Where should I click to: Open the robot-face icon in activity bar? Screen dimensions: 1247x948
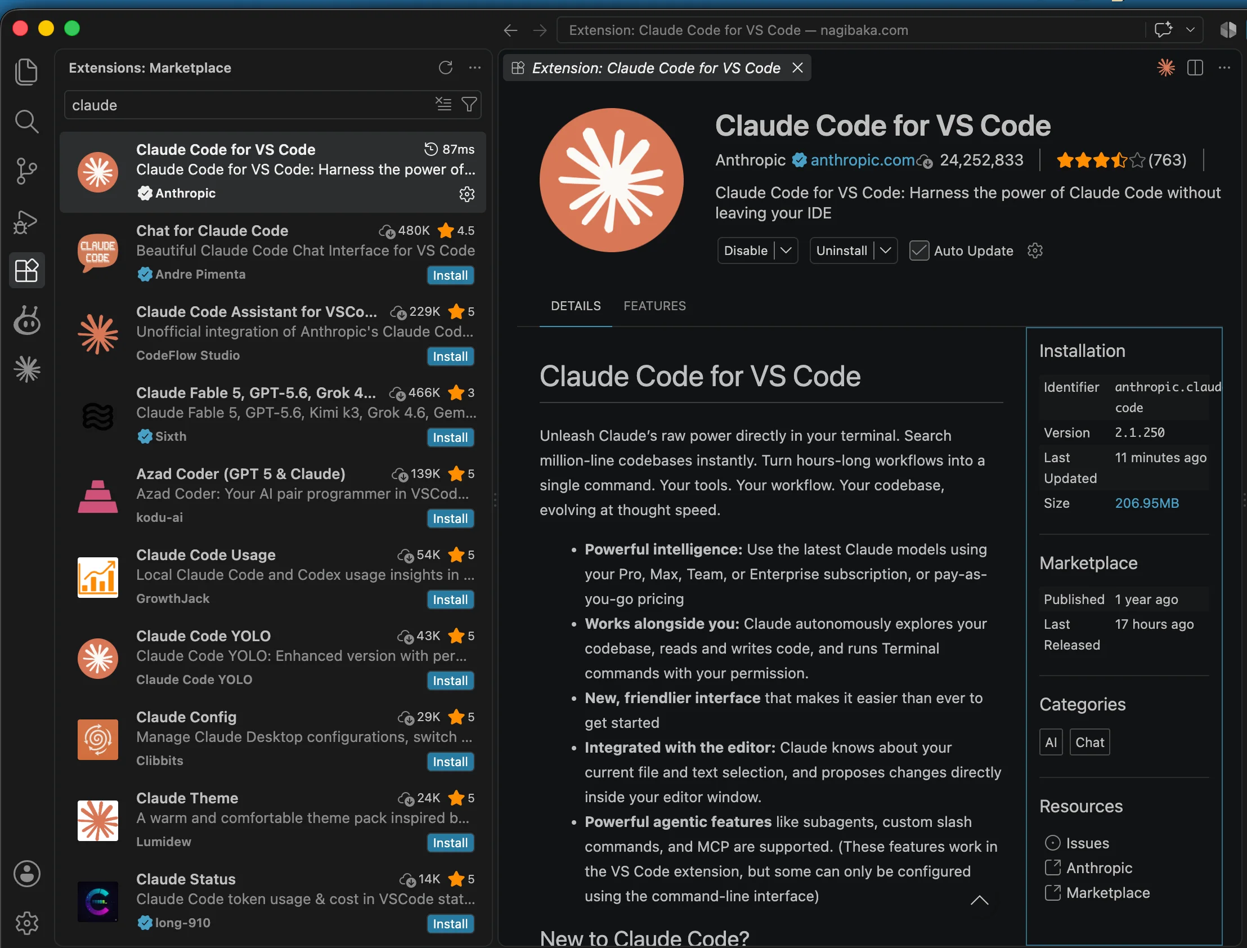coord(26,320)
